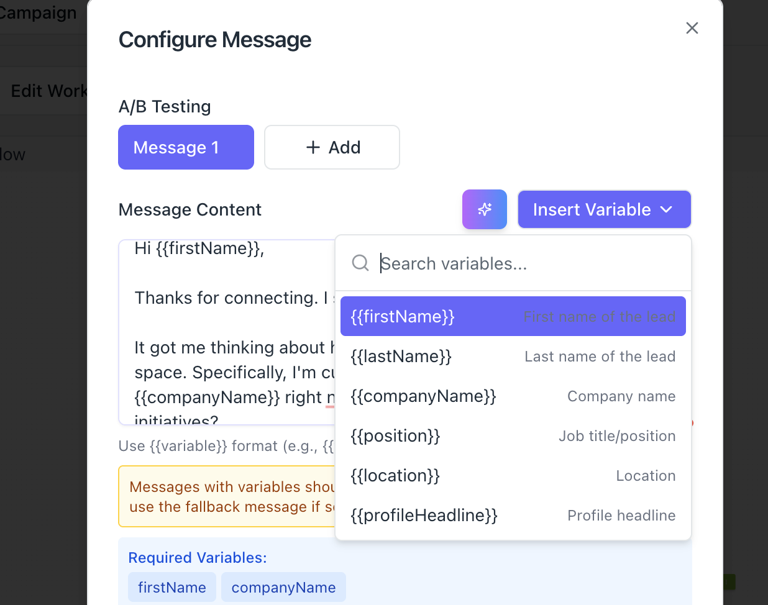
Task: Choose {{lastName}} from the variable list
Action: coord(513,356)
